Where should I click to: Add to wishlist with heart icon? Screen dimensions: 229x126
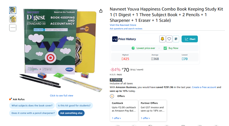coord(169,39)
